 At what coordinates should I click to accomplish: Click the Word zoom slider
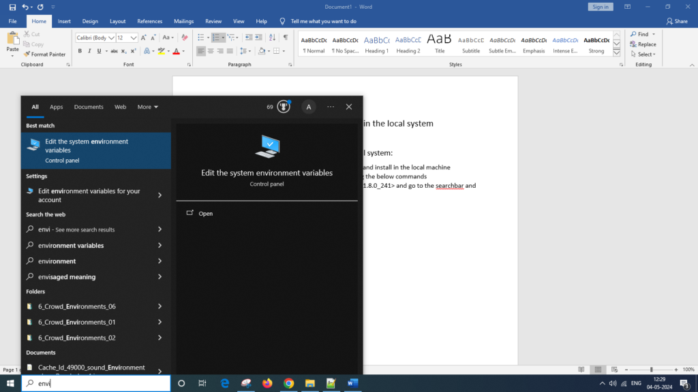651,370
